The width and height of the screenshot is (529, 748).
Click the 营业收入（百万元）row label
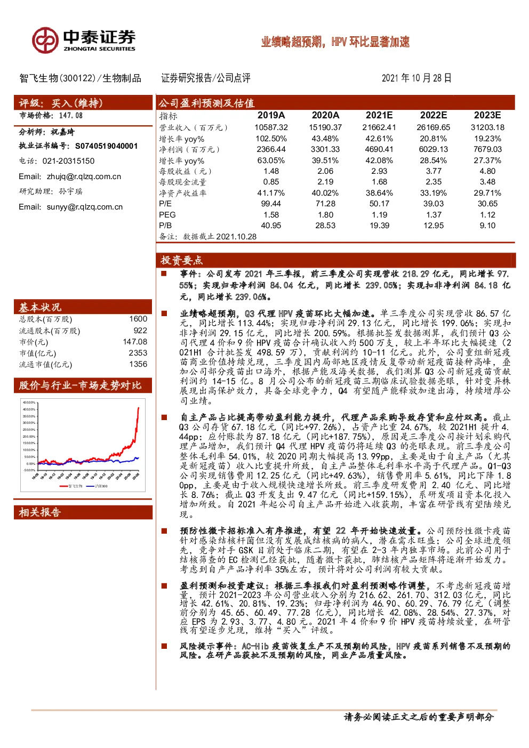coord(194,127)
